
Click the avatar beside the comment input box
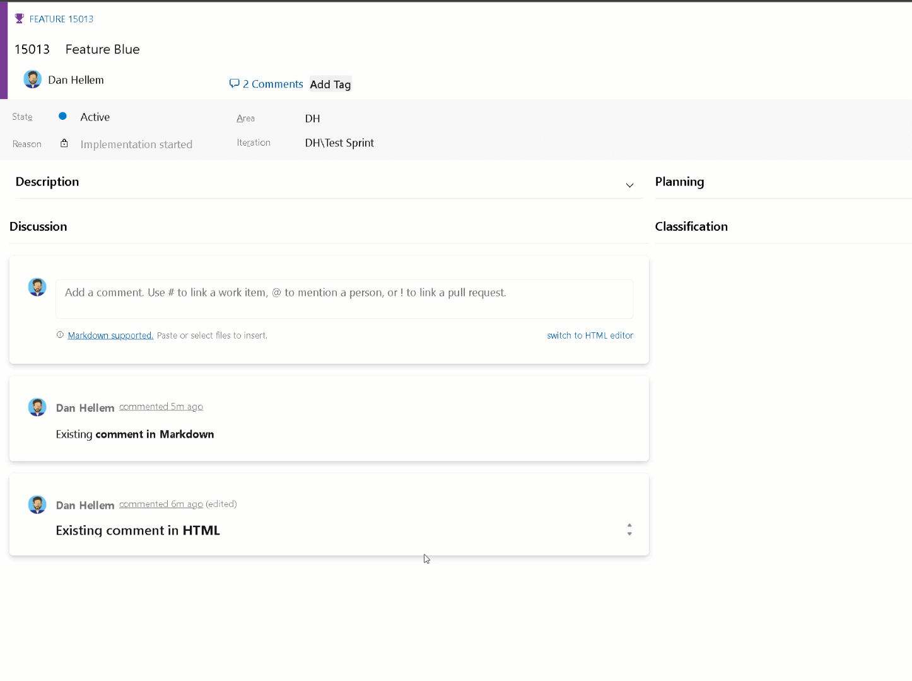[37, 286]
